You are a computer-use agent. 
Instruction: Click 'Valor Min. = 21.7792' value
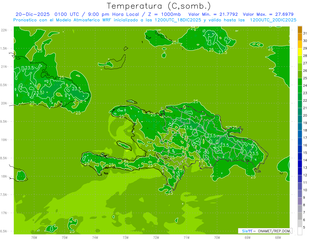(213, 14)
